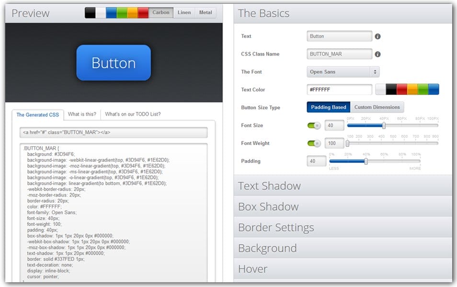The width and height of the screenshot is (457, 287).
Task: Select Custom Dimensions button size type
Action: click(x=377, y=107)
